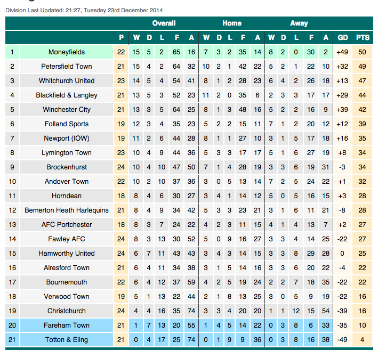Select Fareham Town team name
Viewport: 378px width, 358px height.
[67, 325]
